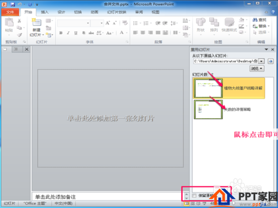
Task: Switch to the 设计 (Design) tab
Action: click(61, 12)
